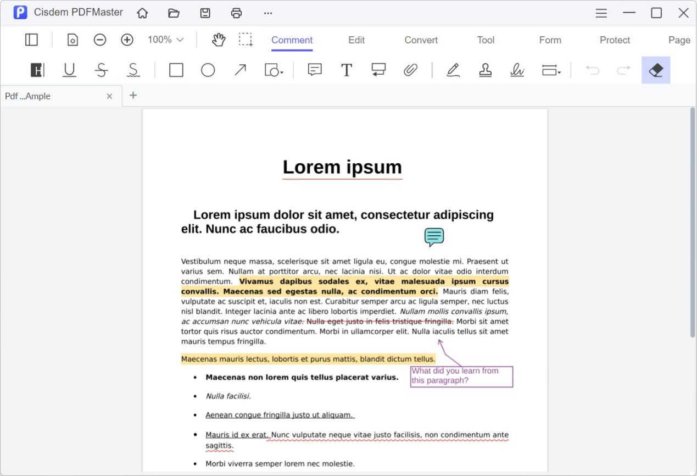Toggle the sidebar panel
This screenshot has height=476, width=697.
point(31,40)
